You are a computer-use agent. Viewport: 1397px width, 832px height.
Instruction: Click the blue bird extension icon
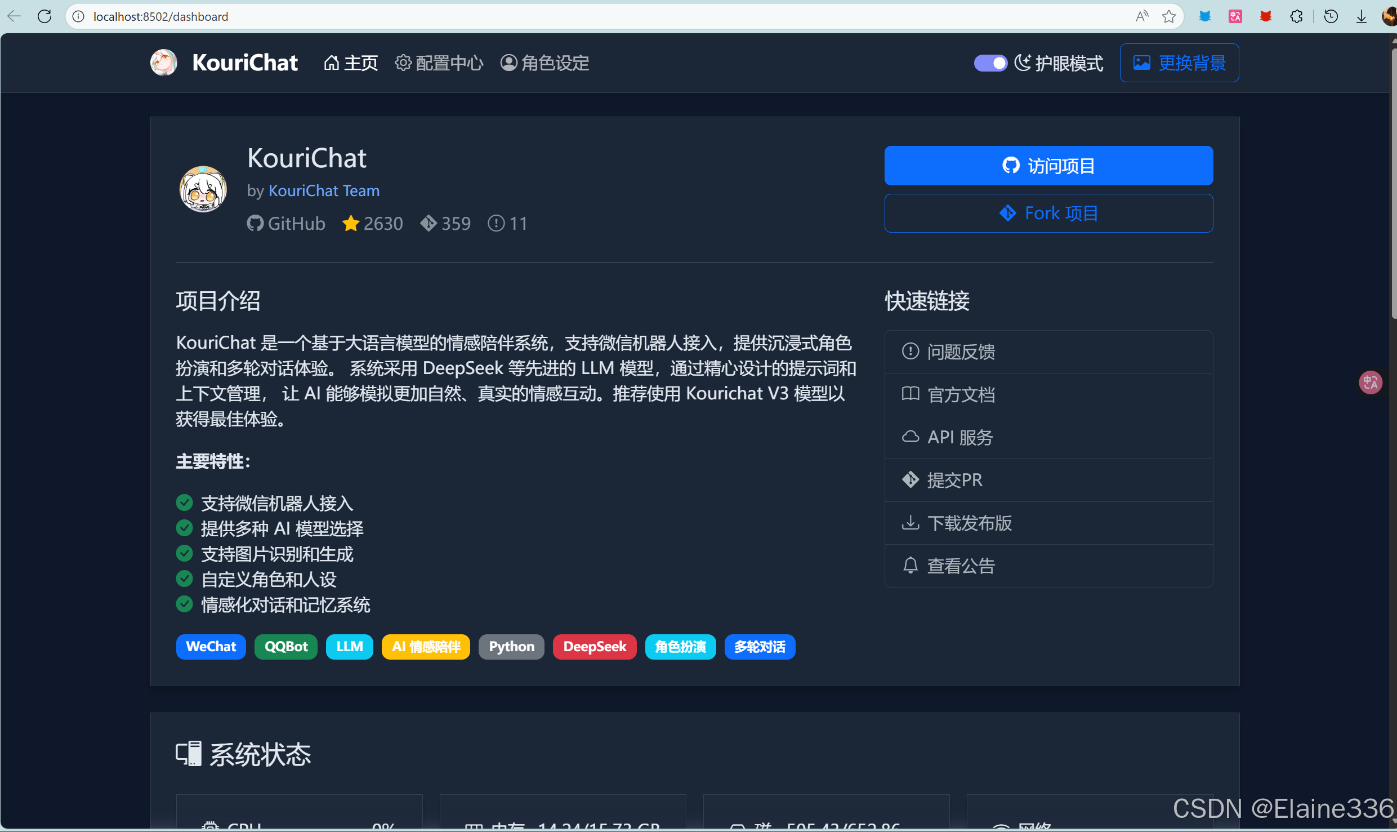[x=1205, y=16]
